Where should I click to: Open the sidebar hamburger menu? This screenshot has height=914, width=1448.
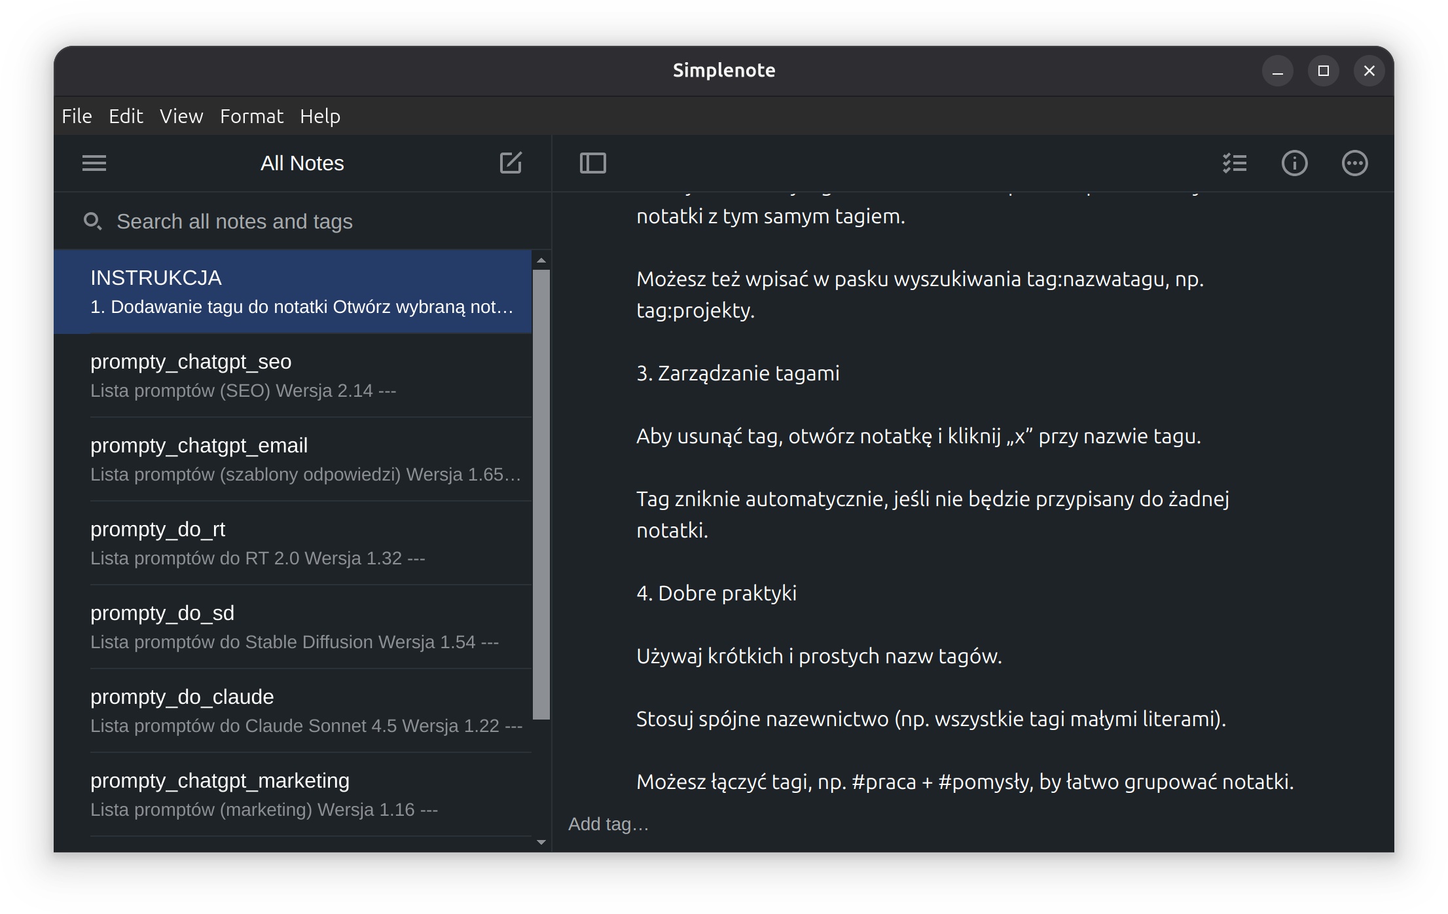click(x=94, y=163)
